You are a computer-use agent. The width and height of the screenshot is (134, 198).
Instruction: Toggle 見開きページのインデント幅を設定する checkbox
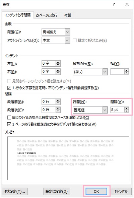pyautogui.click(x=9, y=81)
